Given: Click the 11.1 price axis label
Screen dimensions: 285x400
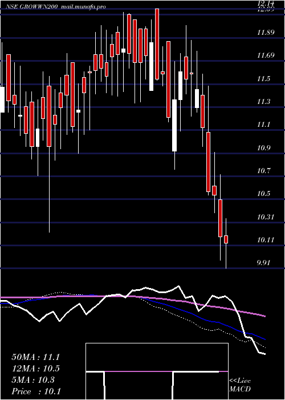Looking at the screenshot, I should click(263, 125).
